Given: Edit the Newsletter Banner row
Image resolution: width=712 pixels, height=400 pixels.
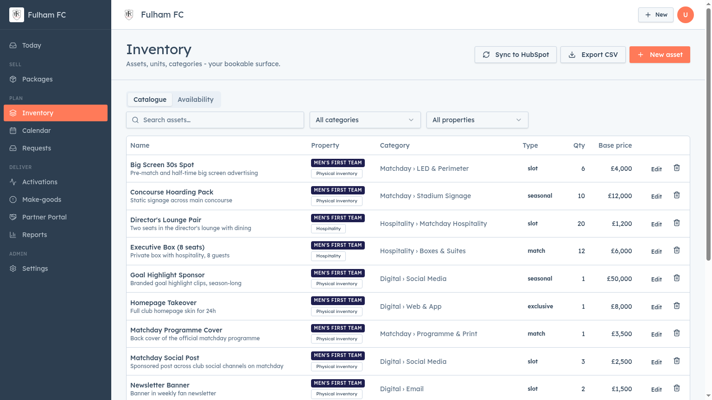Looking at the screenshot, I should (656, 389).
